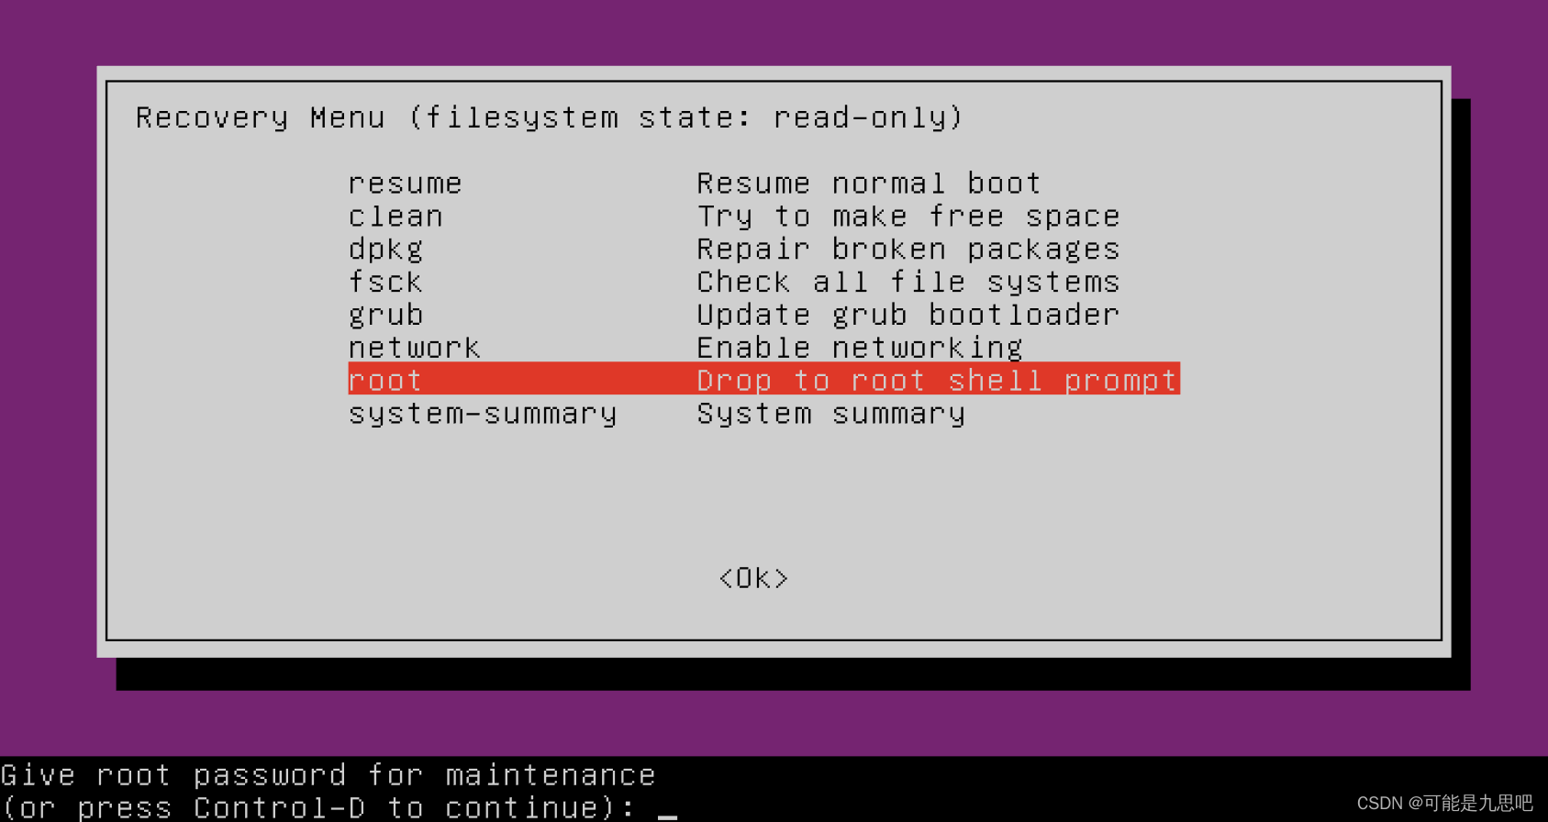The image size is (1548, 822).
Task: Select the system-summary entry
Action: tap(483, 414)
